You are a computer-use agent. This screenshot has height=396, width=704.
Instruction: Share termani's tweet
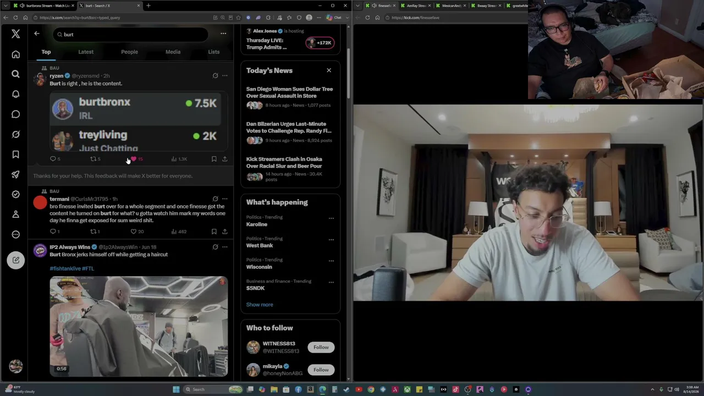[x=224, y=232]
